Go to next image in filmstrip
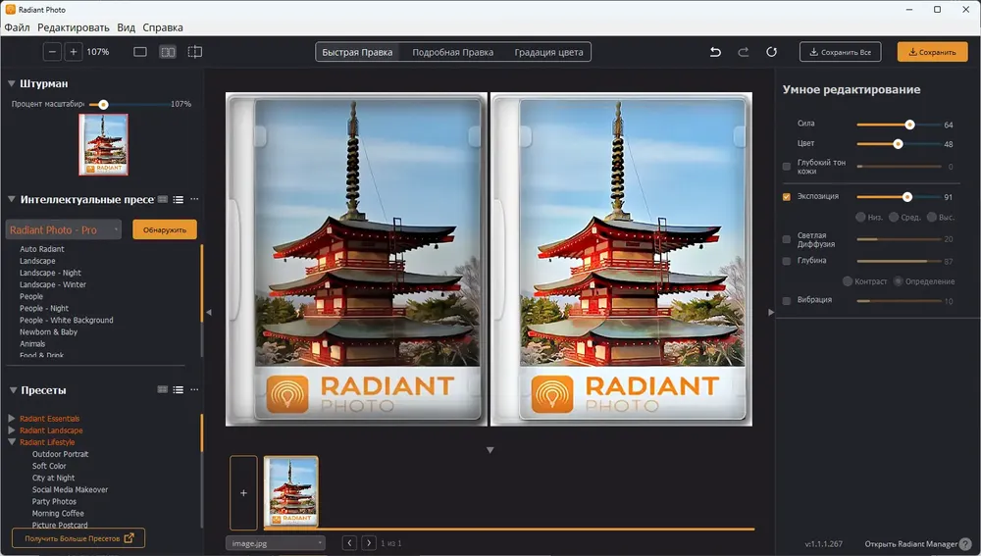Screen dimensions: 981x556 (368, 542)
